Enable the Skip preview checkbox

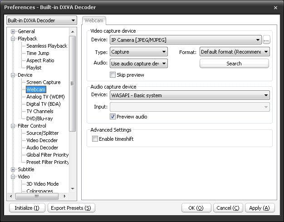tap(113, 74)
